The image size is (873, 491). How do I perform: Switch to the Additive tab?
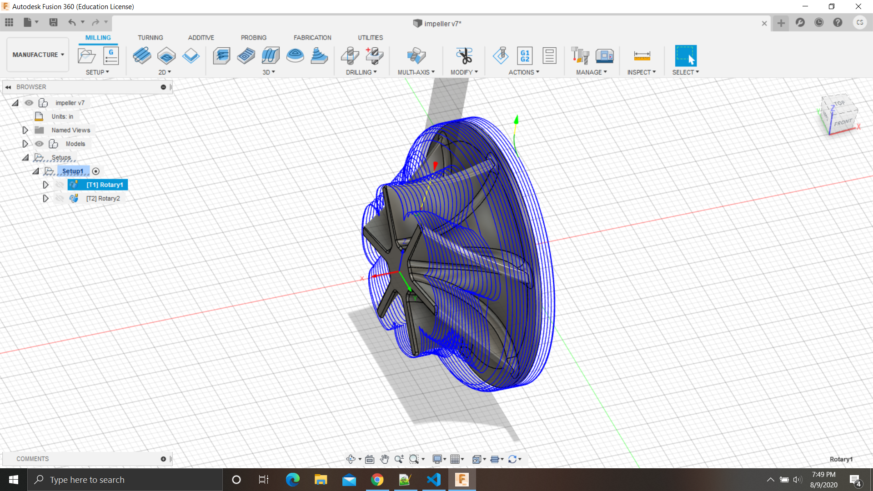click(201, 37)
